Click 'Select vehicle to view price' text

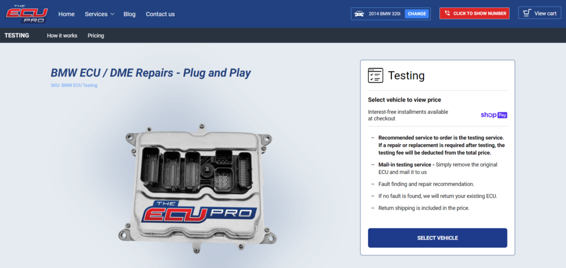[x=404, y=99]
